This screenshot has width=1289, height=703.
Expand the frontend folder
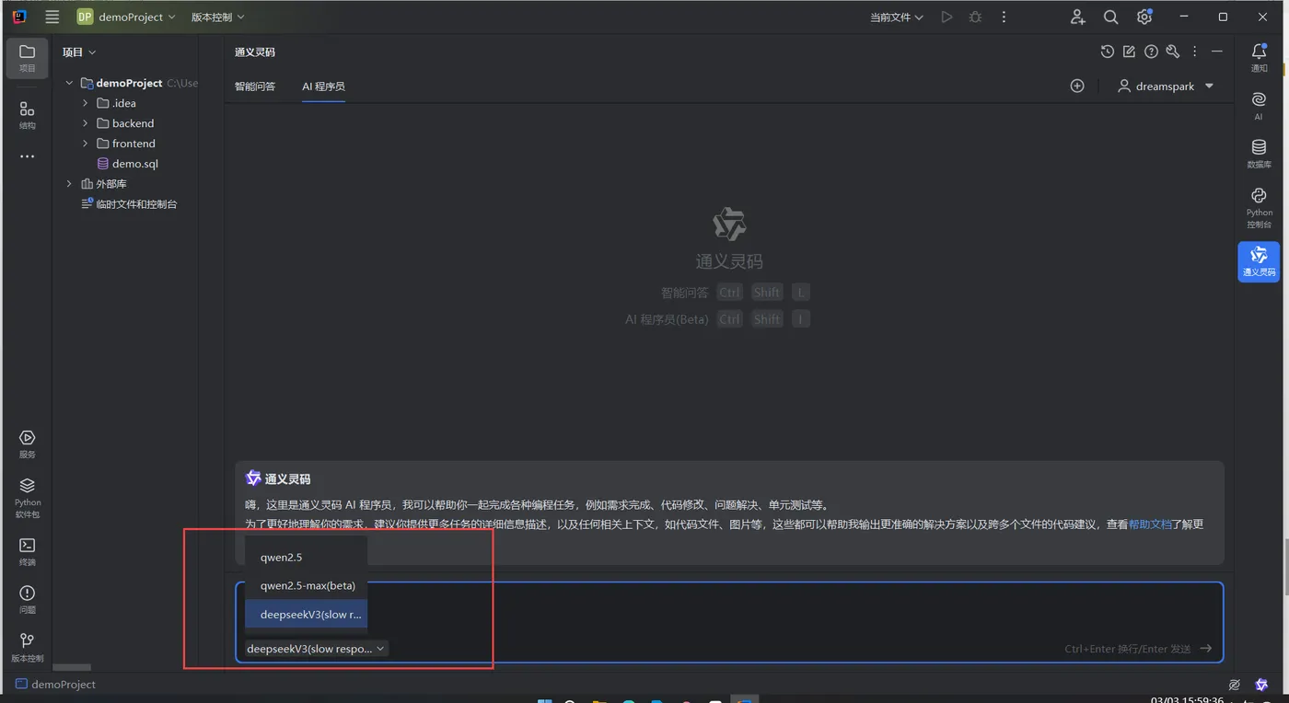[x=86, y=144]
